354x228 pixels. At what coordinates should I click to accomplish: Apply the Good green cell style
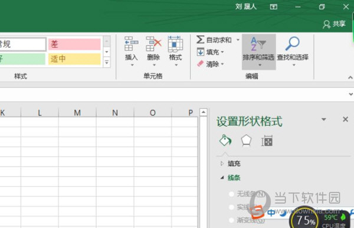(x=22, y=58)
